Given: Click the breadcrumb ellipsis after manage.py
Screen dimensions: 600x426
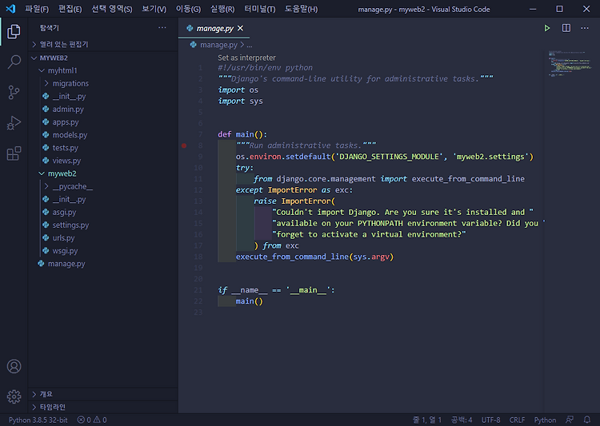Looking at the screenshot, I should 249,45.
